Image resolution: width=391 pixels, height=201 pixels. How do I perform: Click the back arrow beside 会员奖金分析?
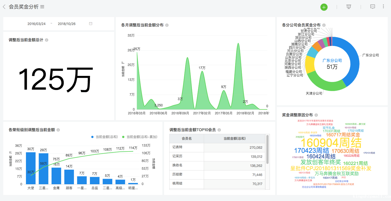[x=4, y=7]
